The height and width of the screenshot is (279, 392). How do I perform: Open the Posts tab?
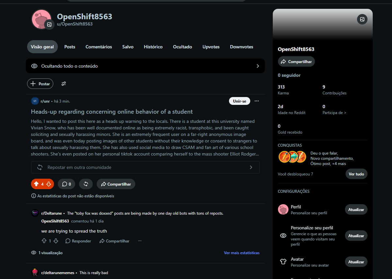point(70,47)
